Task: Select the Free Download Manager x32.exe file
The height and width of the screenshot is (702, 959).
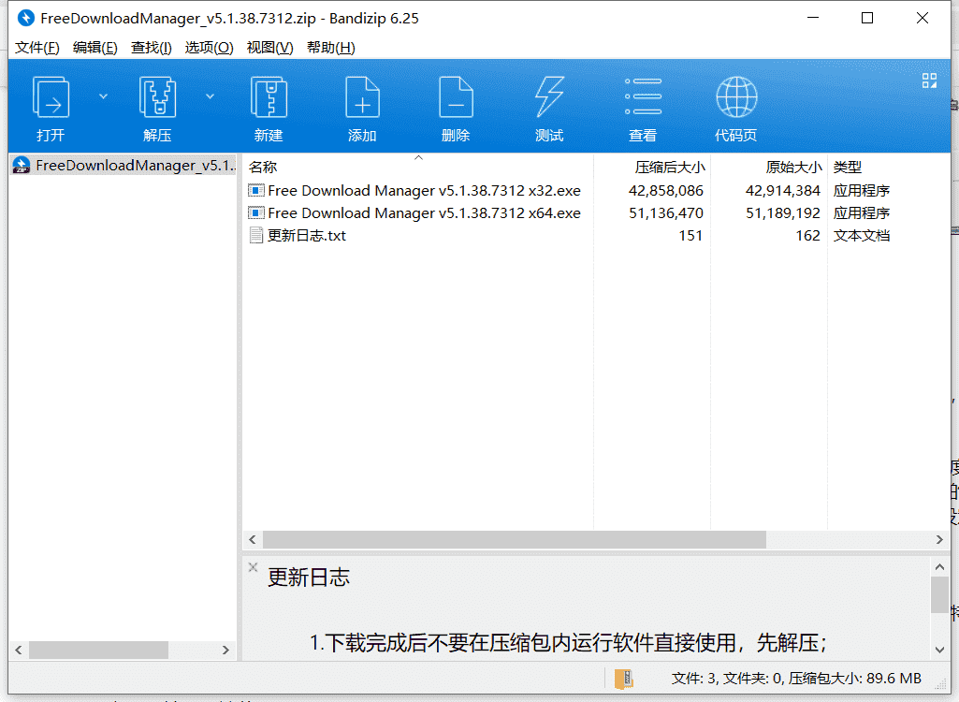Action: 424,191
